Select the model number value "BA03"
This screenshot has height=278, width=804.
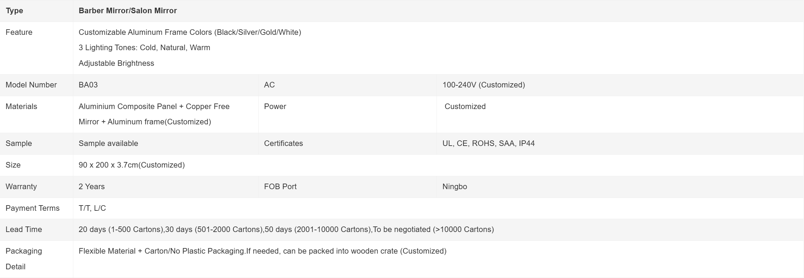(x=88, y=85)
